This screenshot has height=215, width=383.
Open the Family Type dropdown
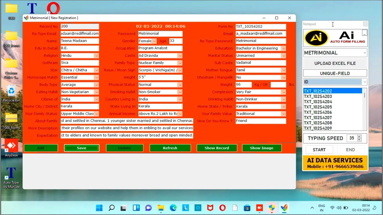click(180, 63)
